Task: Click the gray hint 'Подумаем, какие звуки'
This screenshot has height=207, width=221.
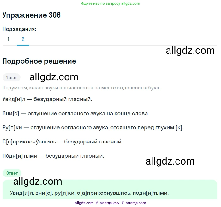Action: tap(81, 88)
